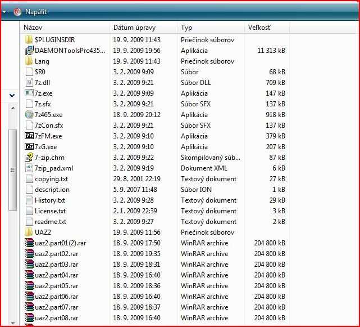Click the 709 kB size value

tap(276, 83)
